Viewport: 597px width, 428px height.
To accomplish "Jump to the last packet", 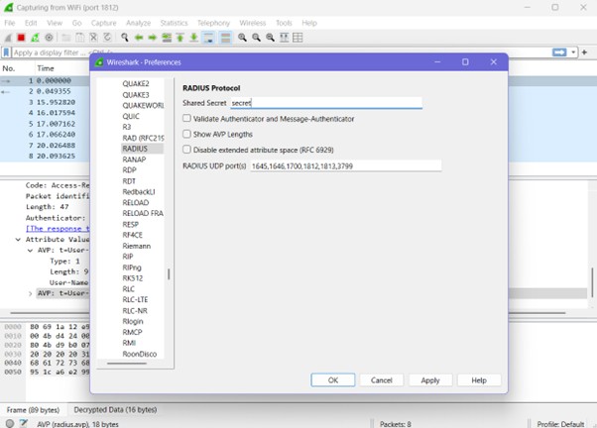I will (x=193, y=38).
